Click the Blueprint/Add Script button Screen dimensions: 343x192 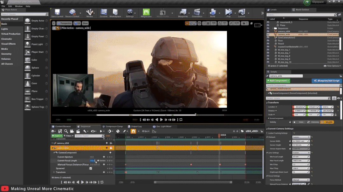(326, 81)
